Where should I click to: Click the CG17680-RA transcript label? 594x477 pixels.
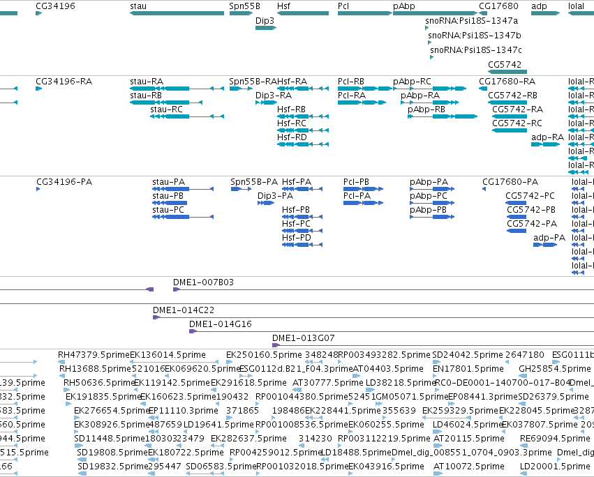point(507,82)
